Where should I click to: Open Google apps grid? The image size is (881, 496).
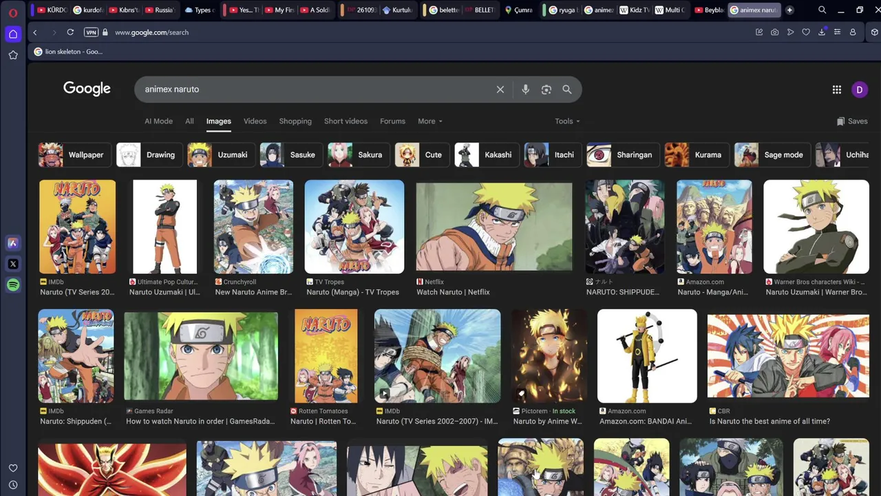click(x=837, y=90)
